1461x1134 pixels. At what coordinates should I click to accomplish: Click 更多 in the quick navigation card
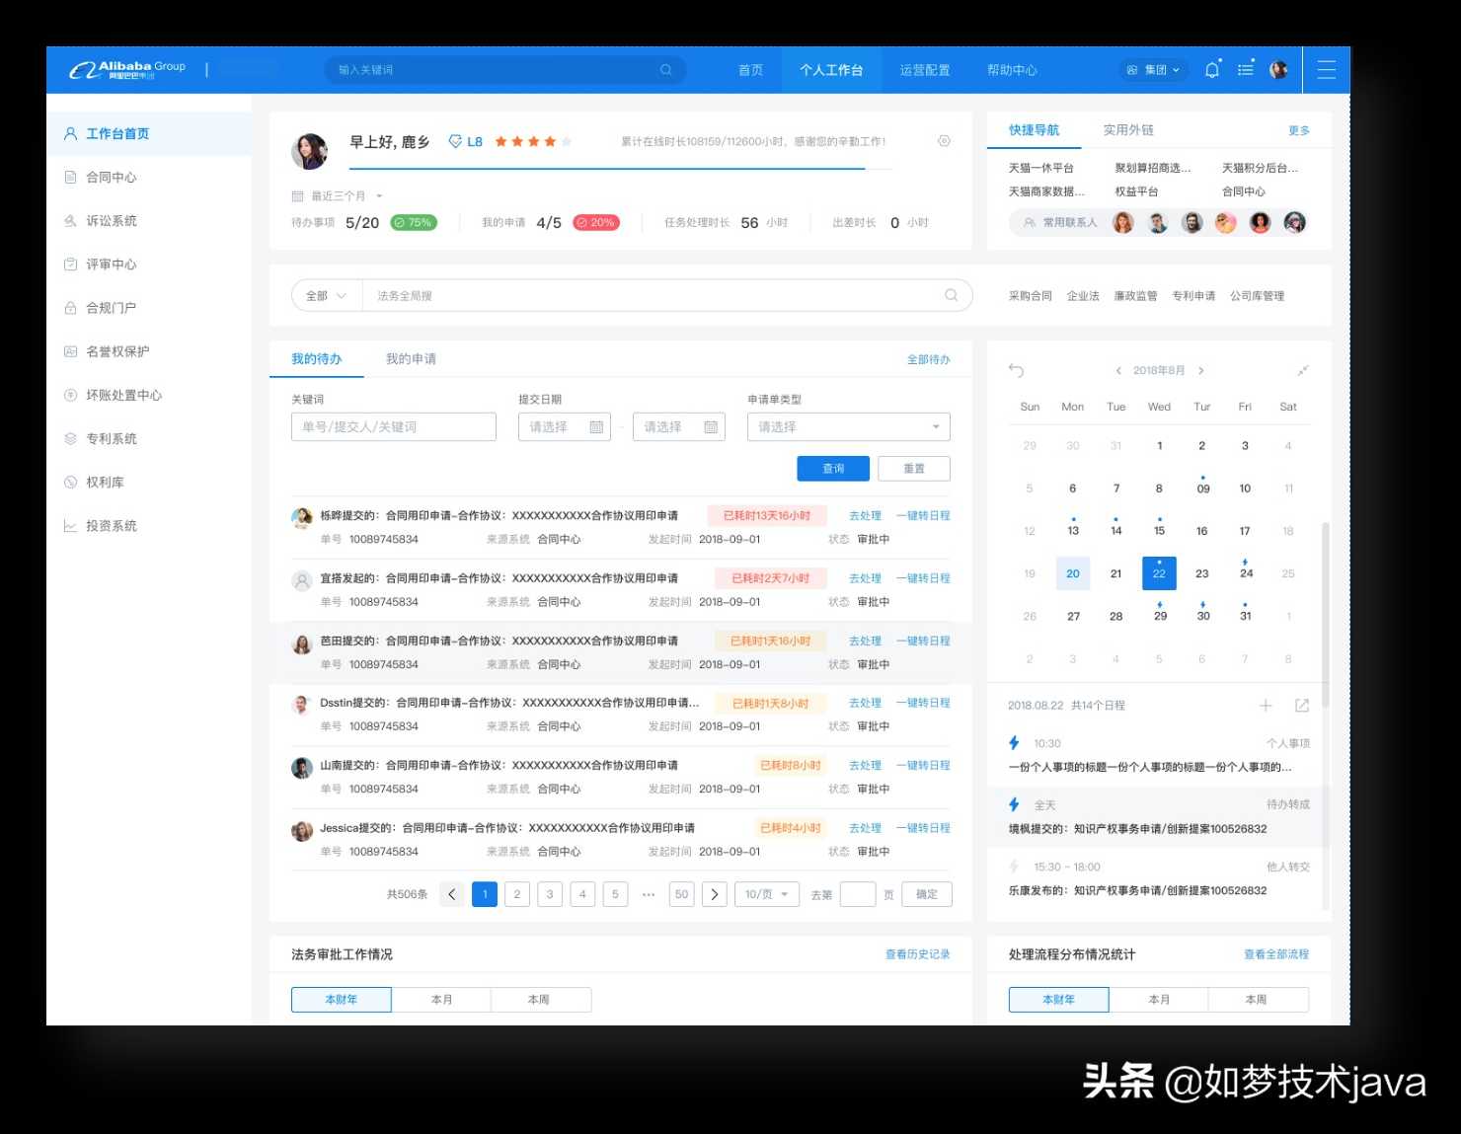click(x=1299, y=130)
